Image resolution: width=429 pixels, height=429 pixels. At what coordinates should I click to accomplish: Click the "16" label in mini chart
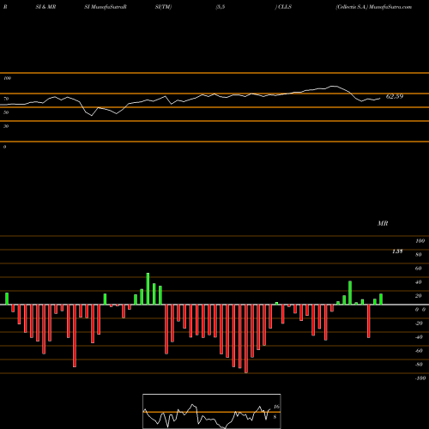(x=276, y=407)
